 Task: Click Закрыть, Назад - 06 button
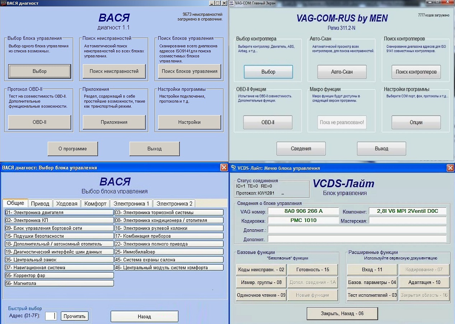(x=342, y=313)
